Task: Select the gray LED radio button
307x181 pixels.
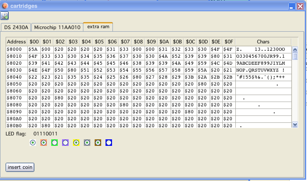Action: click(x=87, y=142)
